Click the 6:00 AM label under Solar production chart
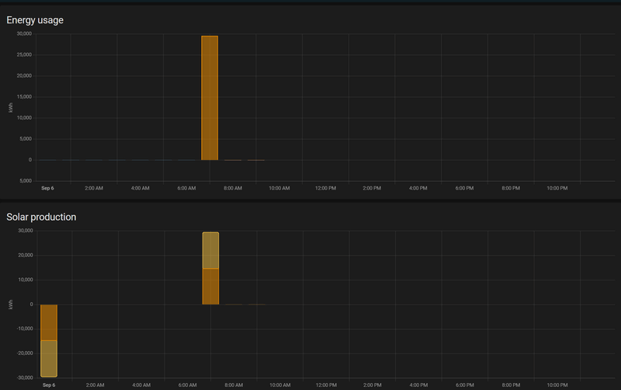 click(x=187, y=385)
